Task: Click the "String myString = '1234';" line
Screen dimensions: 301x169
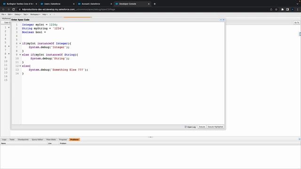Action: tap(43, 28)
